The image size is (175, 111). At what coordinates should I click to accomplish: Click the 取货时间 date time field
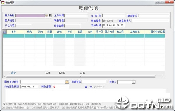click(x=114, y=26)
